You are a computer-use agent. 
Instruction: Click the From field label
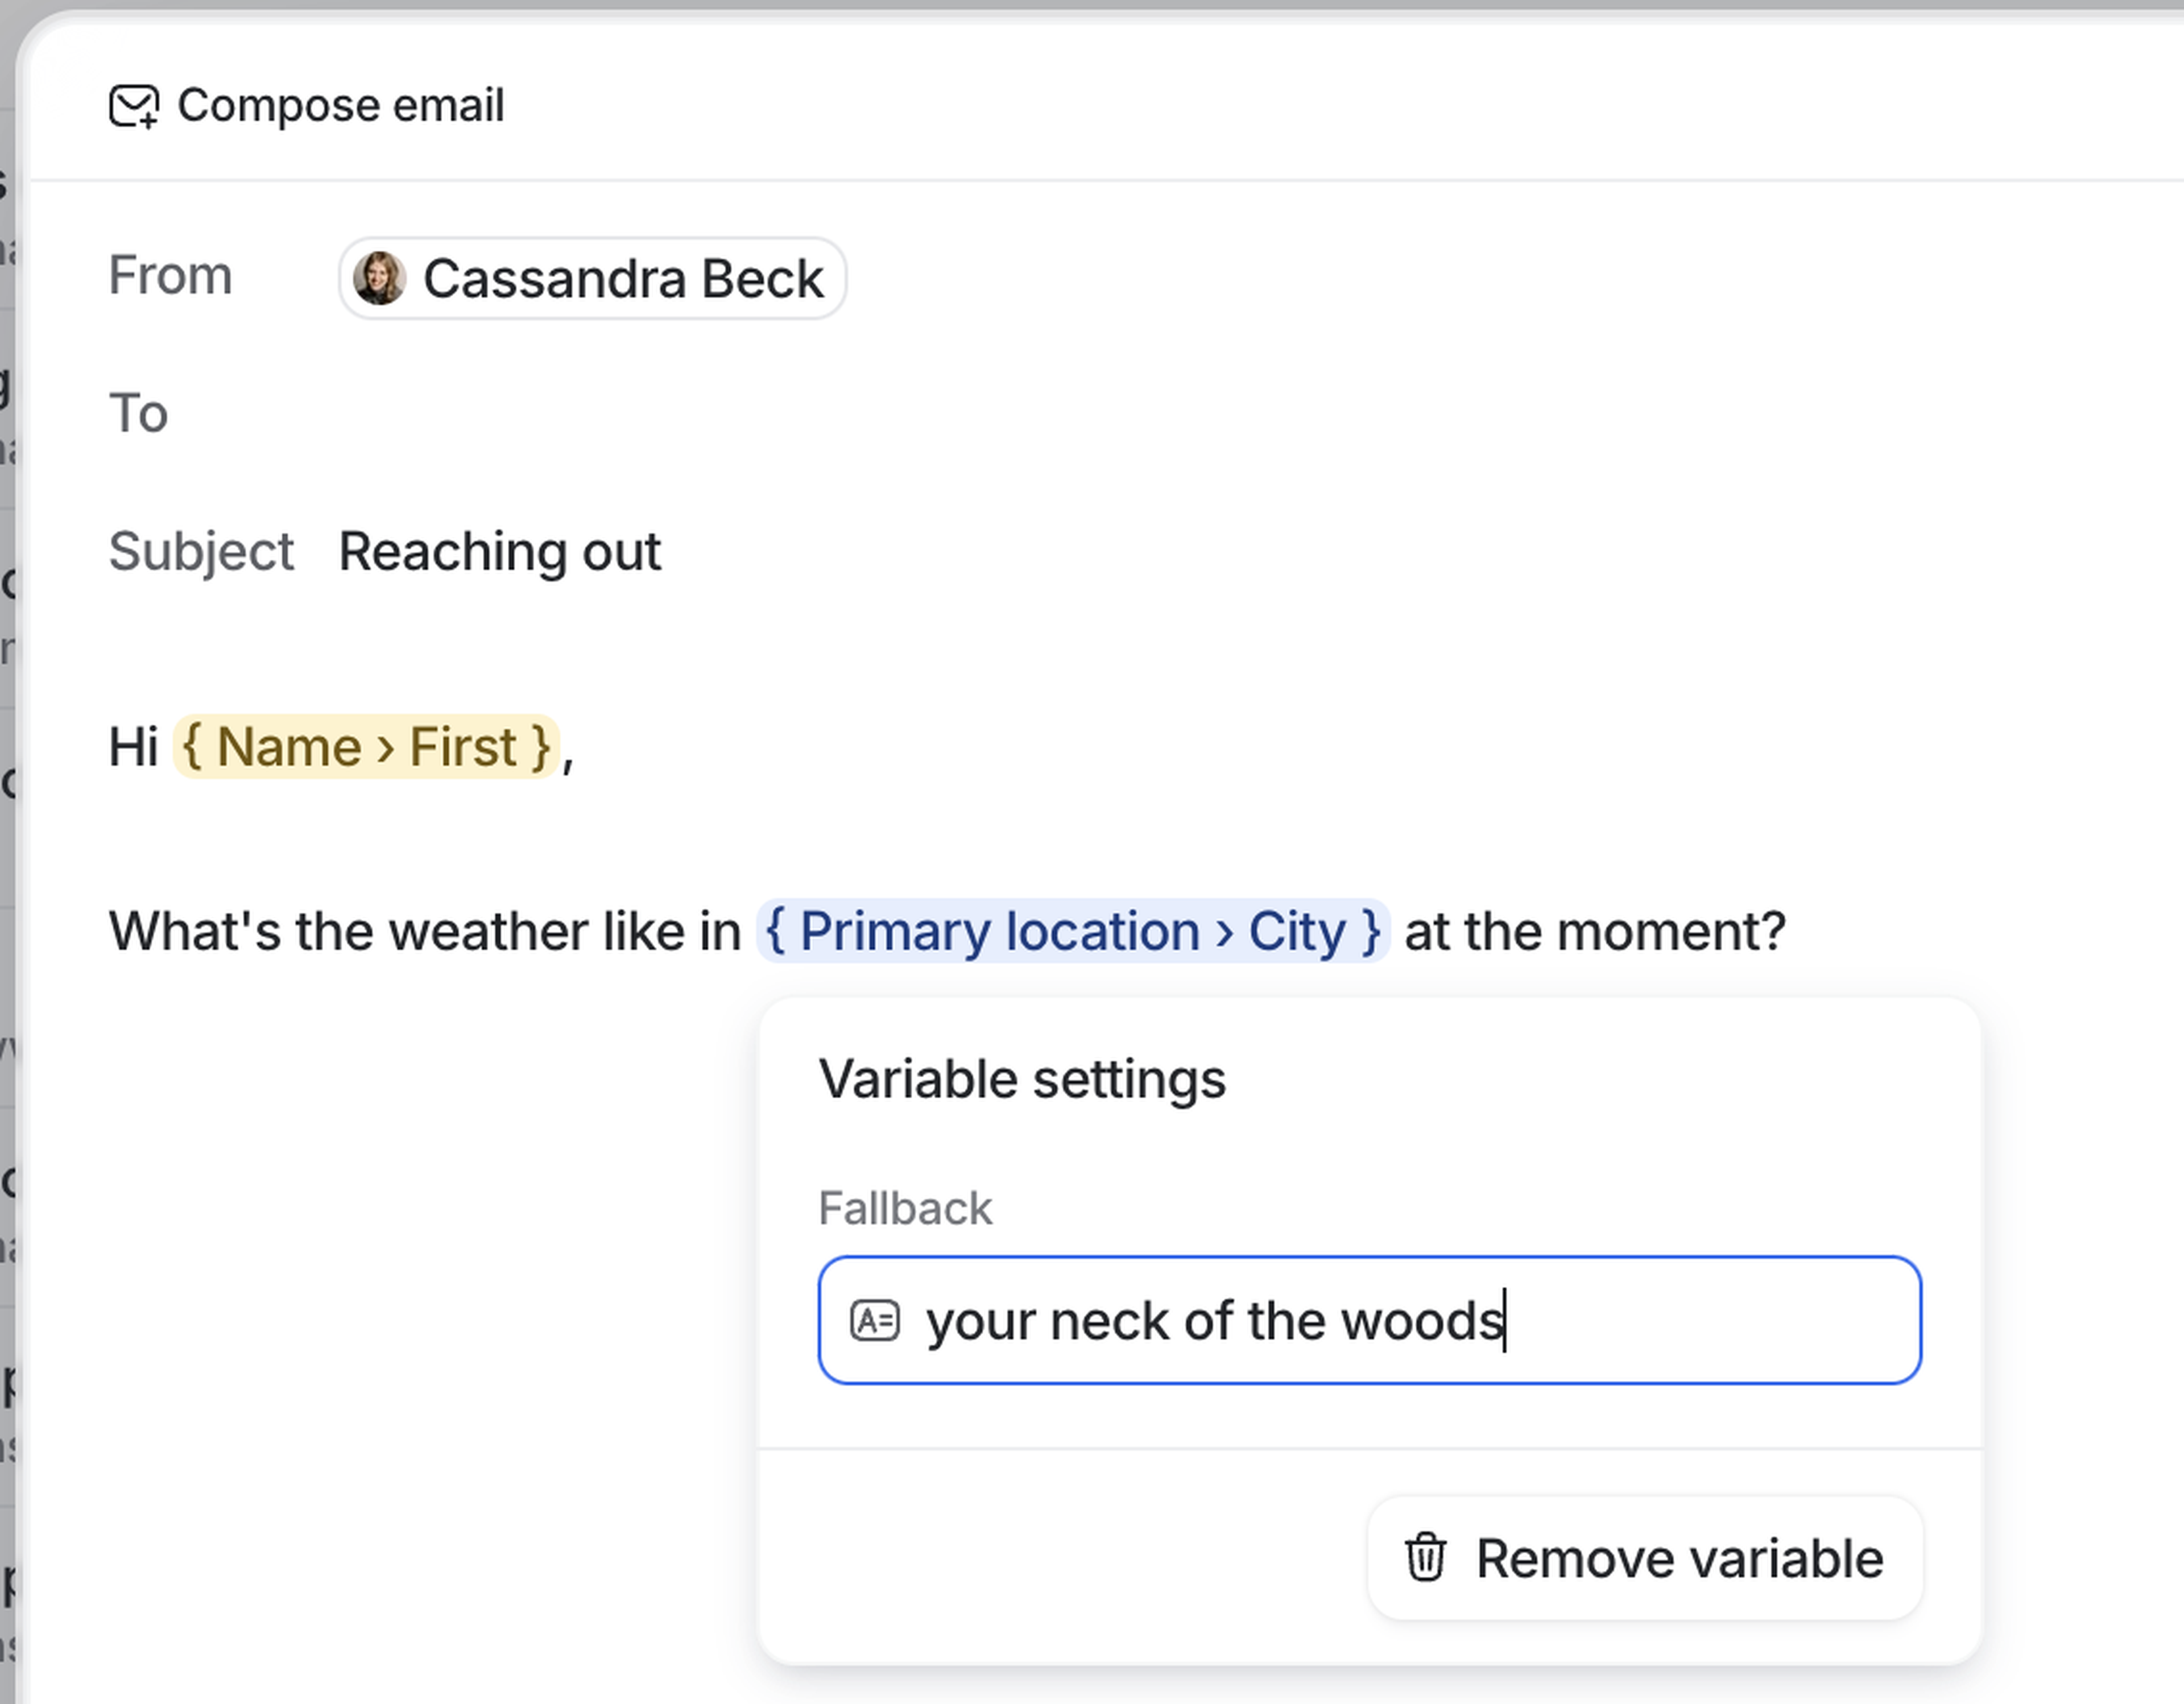[170, 275]
